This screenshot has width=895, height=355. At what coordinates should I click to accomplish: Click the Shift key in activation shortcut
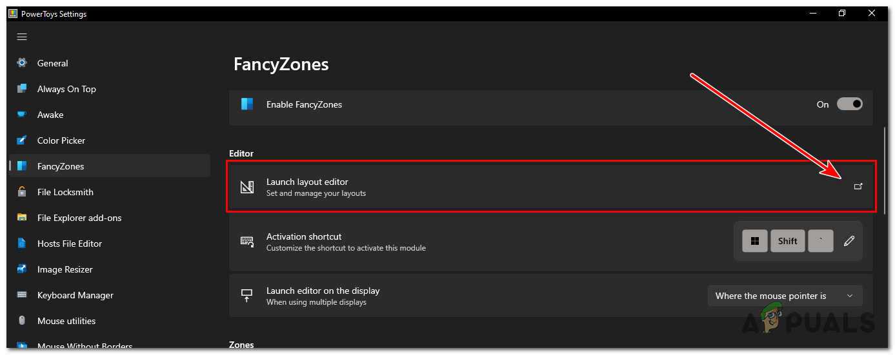click(787, 241)
